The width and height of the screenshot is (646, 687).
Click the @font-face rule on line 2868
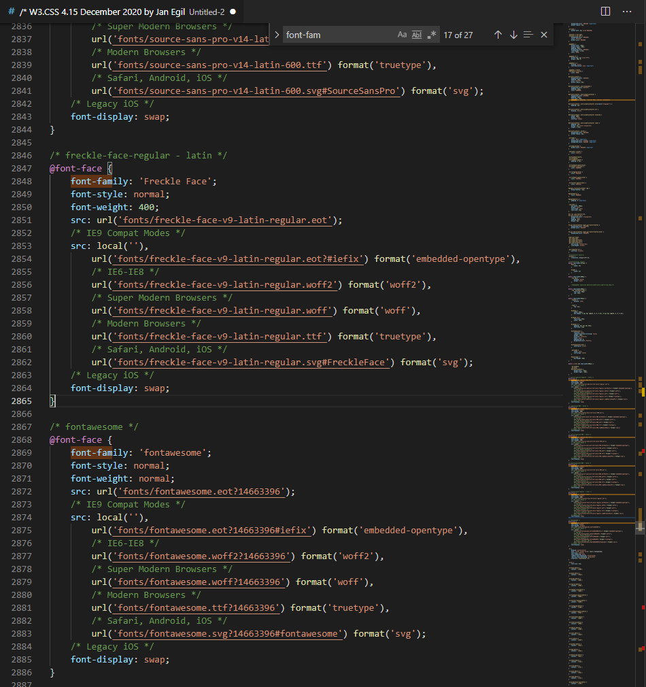tap(75, 440)
